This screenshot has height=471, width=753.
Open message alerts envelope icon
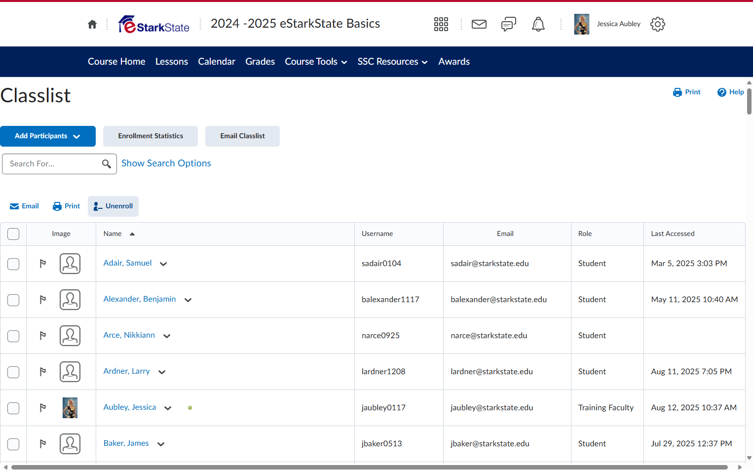(479, 24)
